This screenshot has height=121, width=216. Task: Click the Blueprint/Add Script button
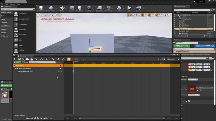(205, 46)
